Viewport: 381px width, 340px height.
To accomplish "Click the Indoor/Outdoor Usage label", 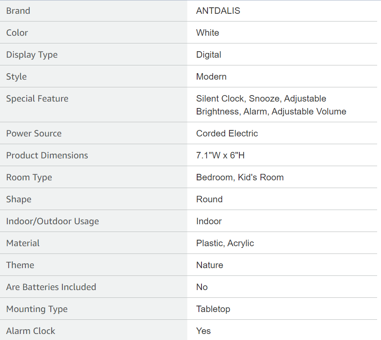I will pyautogui.click(x=53, y=221).
